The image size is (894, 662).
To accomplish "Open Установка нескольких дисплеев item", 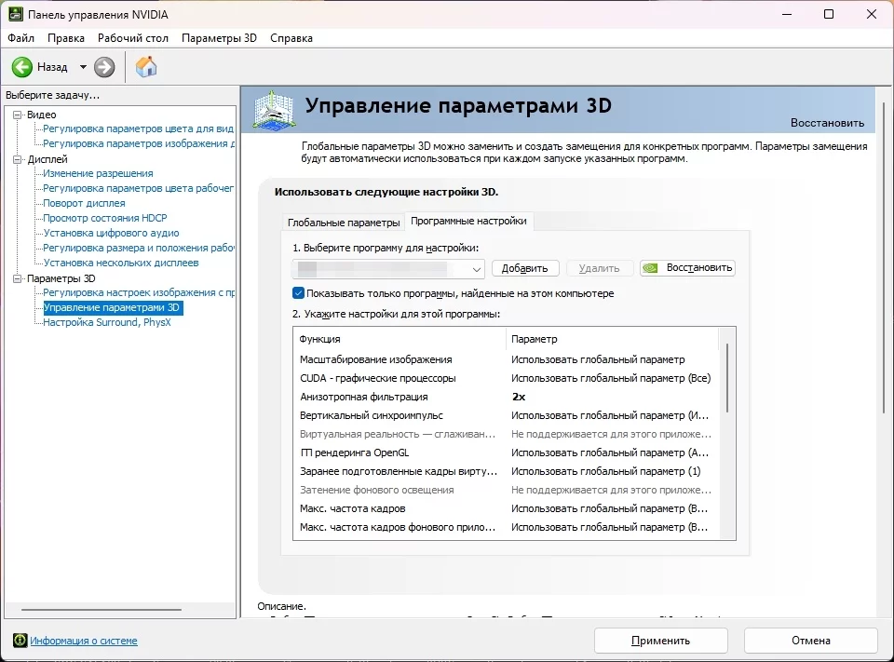I will point(121,263).
